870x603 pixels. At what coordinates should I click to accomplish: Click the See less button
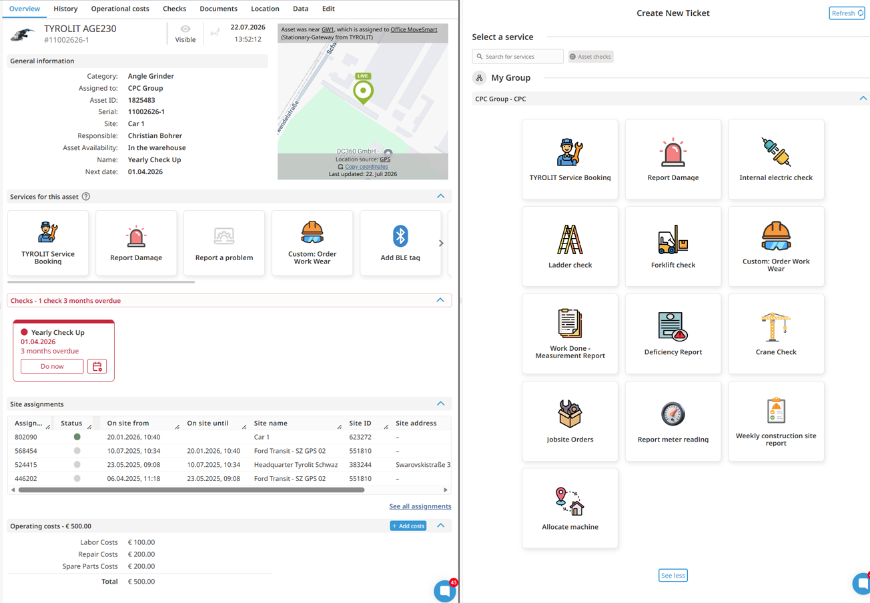coord(673,575)
